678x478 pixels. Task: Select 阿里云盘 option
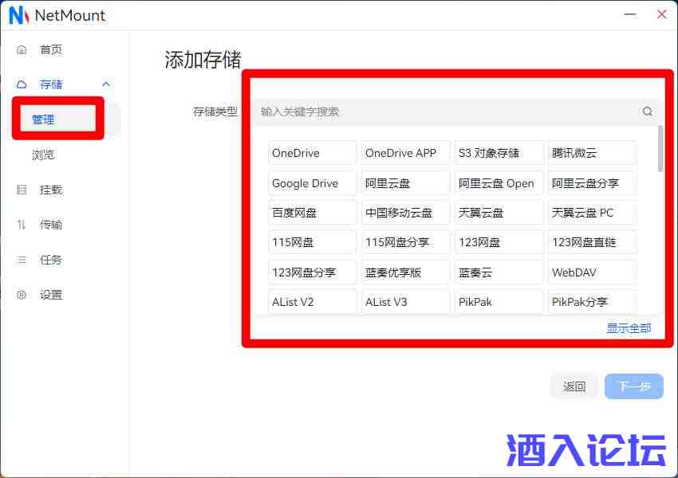[405, 183]
